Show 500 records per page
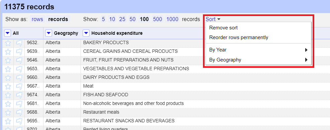Viewport: 330px width, 130px height. tap(157, 19)
